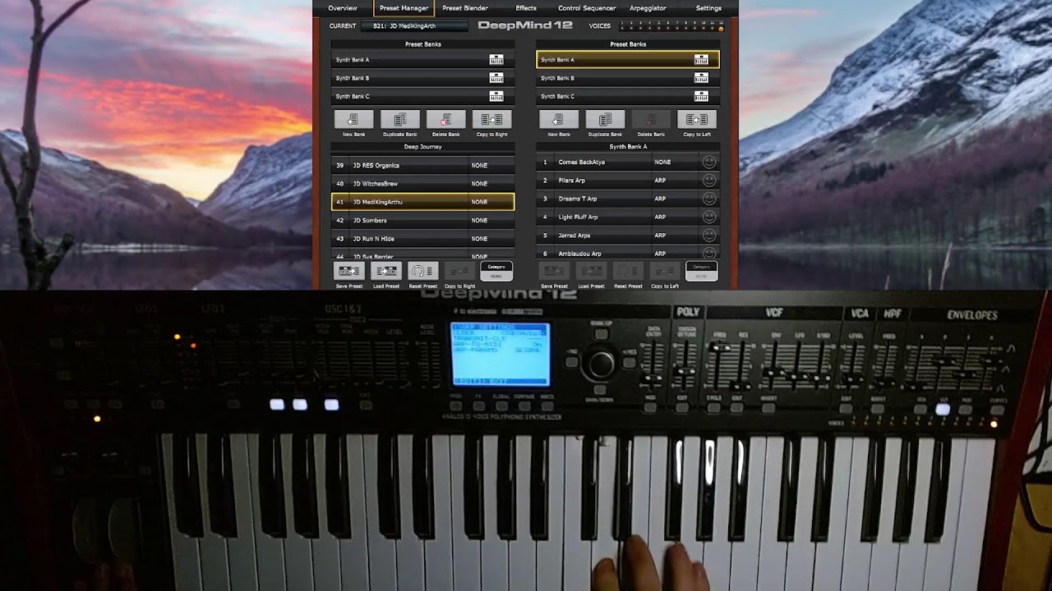
Task: Create a New Bank in the left panel
Action: coord(354,120)
